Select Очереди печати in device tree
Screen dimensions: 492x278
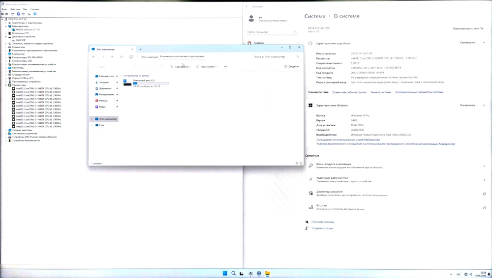(21, 75)
